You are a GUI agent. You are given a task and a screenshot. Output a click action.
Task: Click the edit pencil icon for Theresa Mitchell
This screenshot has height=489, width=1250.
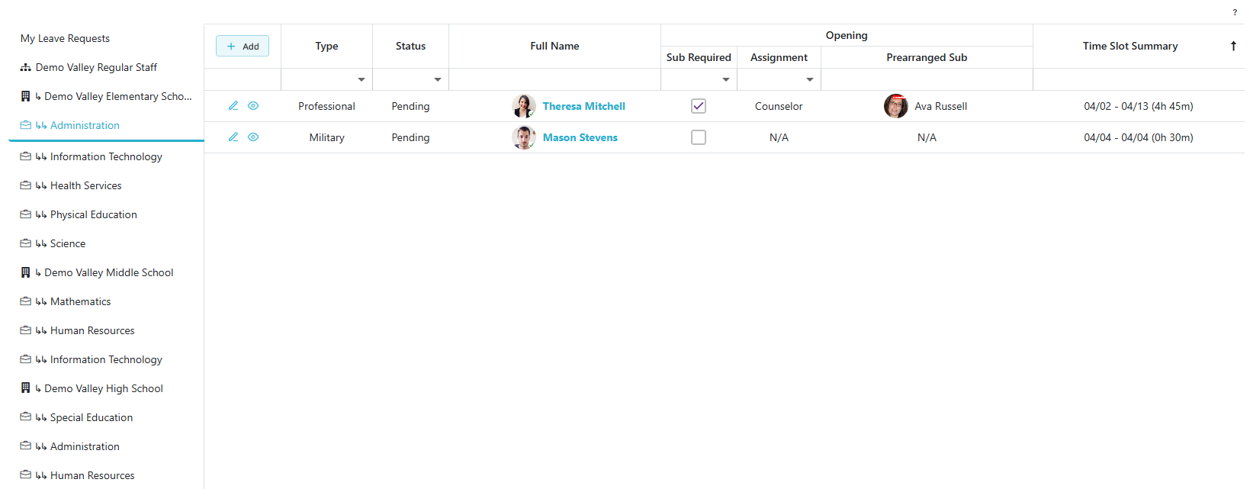click(x=233, y=106)
